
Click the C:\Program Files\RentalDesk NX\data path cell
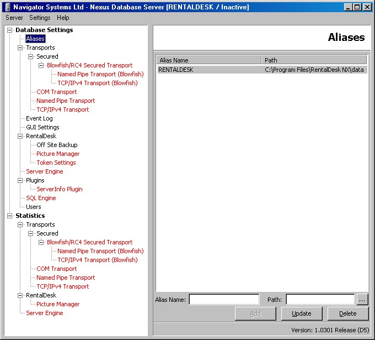pyautogui.click(x=314, y=70)
